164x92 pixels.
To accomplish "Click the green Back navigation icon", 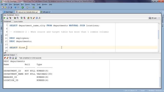I will 23,7.
